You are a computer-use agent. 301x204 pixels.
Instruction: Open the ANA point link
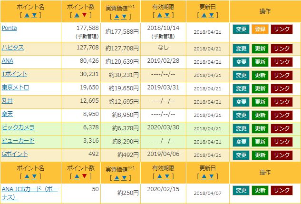pos(8,61)
